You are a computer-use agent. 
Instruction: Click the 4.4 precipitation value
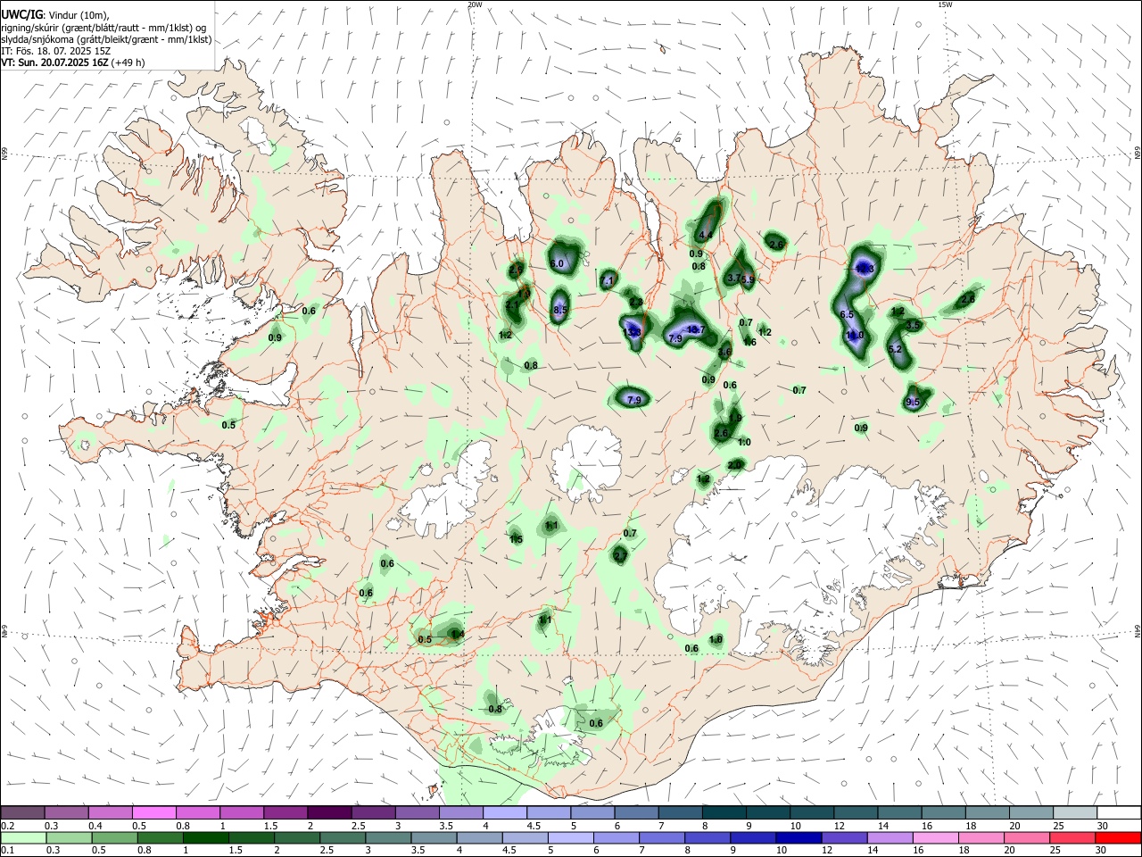[x=706, y=236]
